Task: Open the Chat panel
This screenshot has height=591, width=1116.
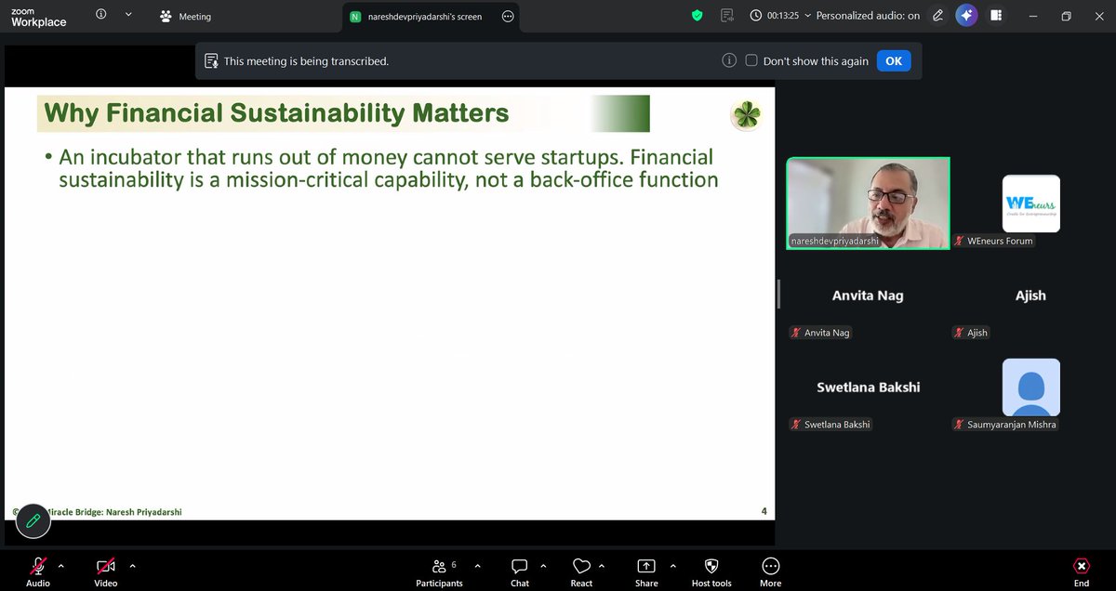Action: [520, 571]
